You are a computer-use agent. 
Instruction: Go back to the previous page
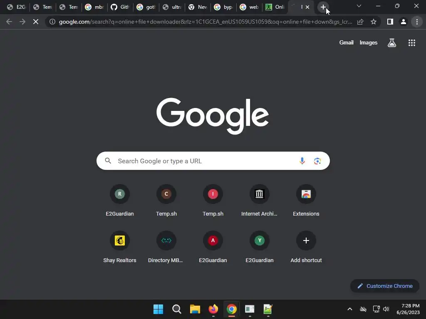[x=9, y=22]
